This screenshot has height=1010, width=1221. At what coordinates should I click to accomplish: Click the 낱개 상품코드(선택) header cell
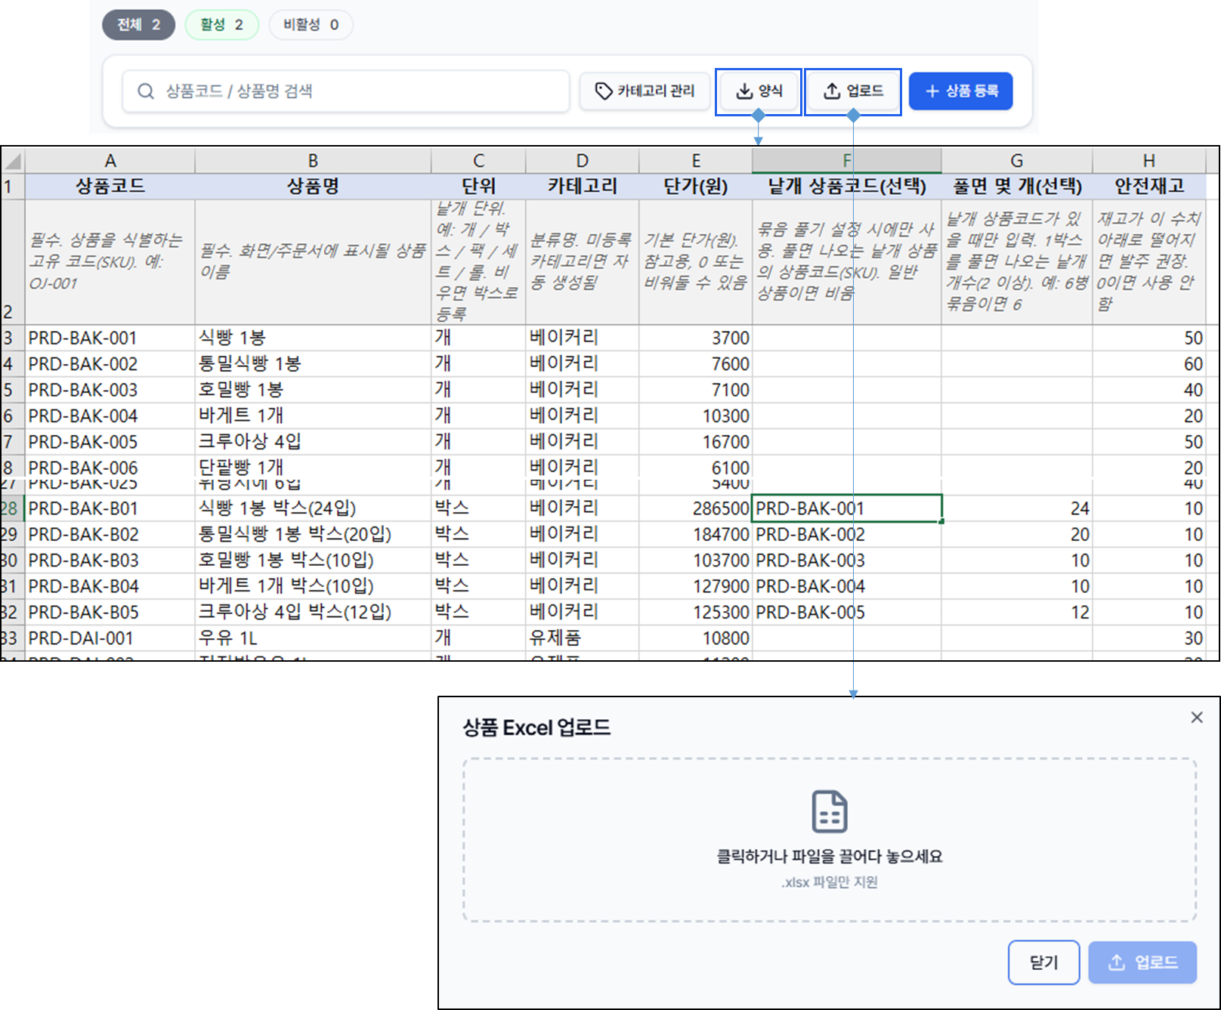pos(847,186)
